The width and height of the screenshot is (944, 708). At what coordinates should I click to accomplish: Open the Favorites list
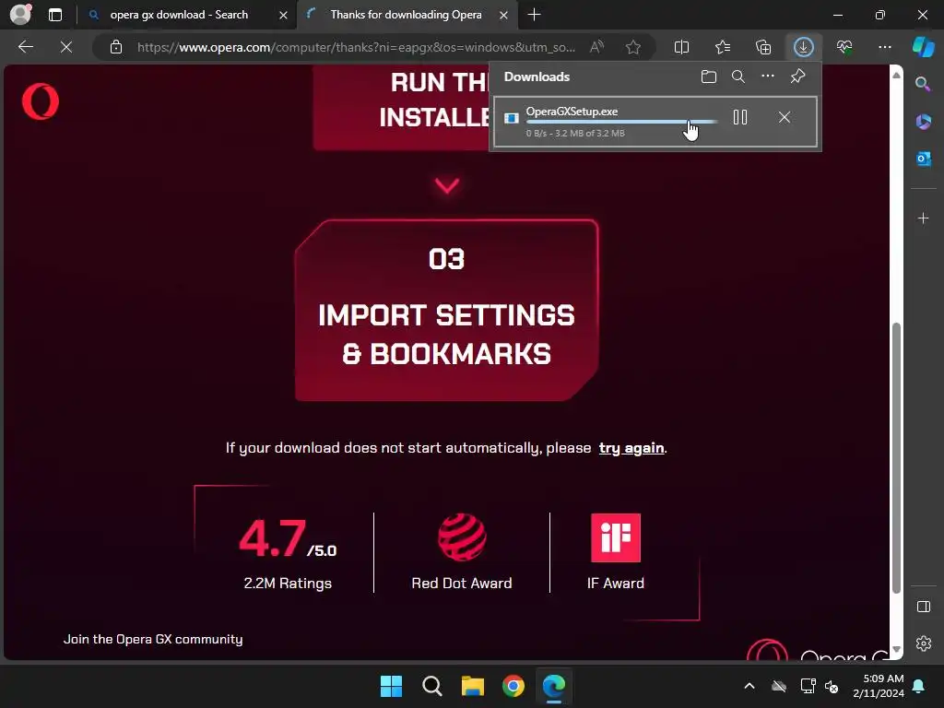tap(723, 47)
